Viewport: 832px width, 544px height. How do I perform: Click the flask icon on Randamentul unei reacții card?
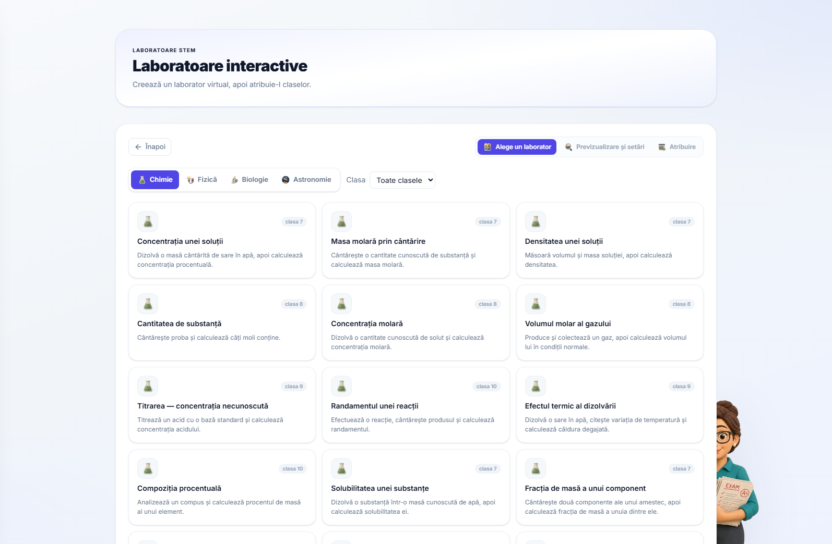coord(341,387)
